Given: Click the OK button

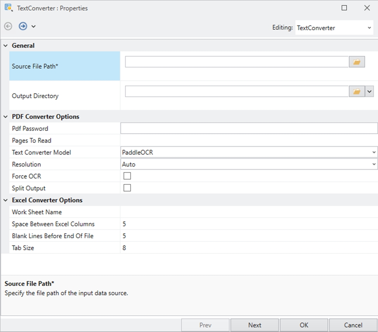Looking at the screenshot, I should pyautogui.click(x=304, y=325).
